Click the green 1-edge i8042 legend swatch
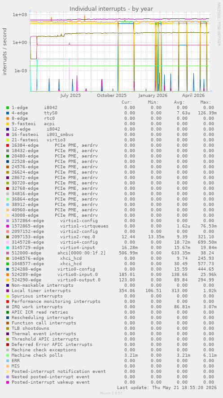This screenshot has height=398, width=223. click(8, 108)
